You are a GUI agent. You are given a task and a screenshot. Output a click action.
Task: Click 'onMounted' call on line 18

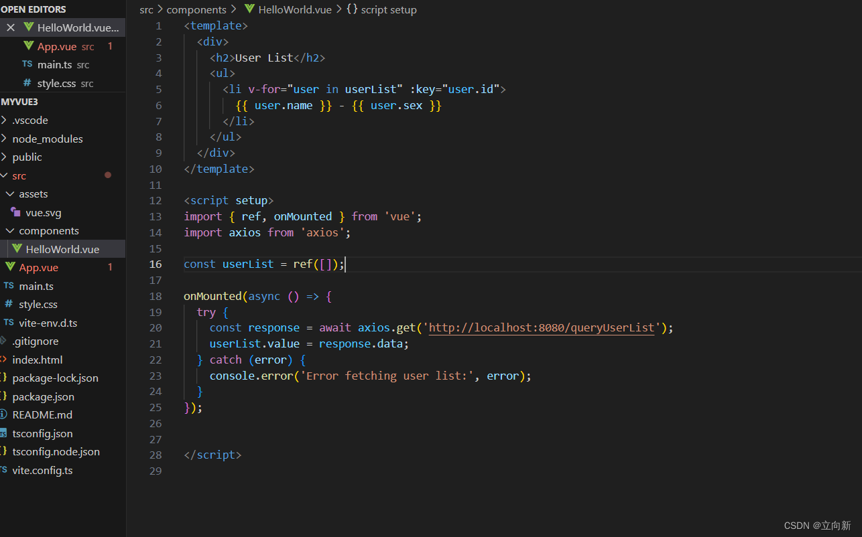point(212,296)
